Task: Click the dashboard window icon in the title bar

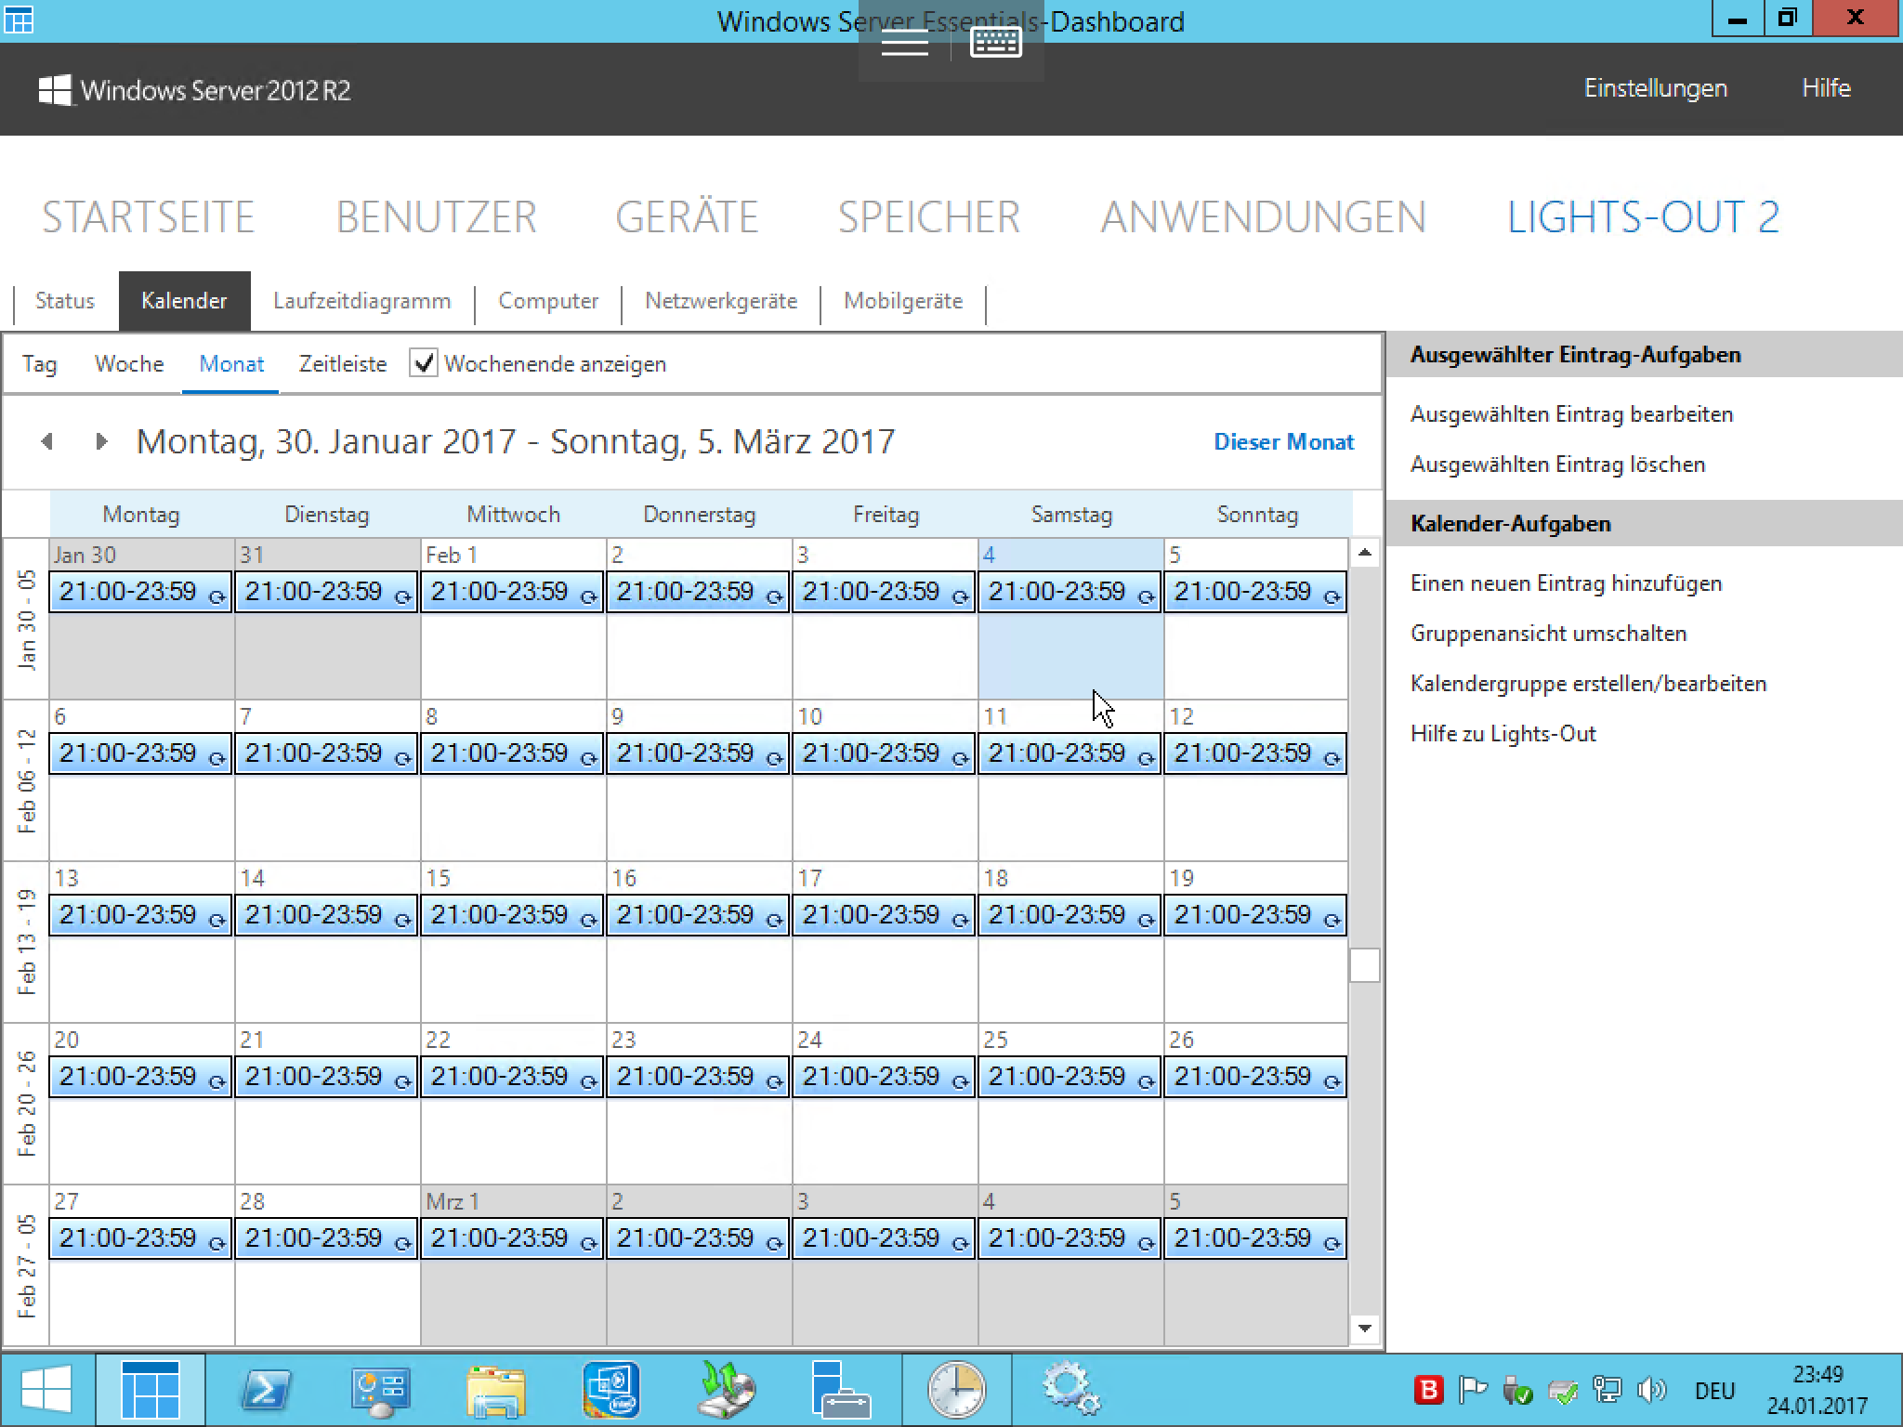Action: click(x=19, y=20)
